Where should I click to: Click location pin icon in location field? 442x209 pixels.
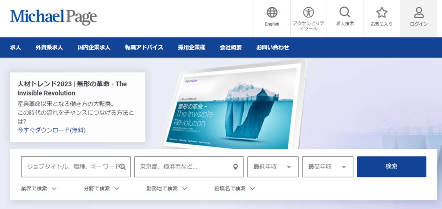click(236, 167)
